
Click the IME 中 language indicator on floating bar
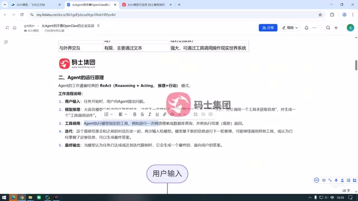pos(324,180)
